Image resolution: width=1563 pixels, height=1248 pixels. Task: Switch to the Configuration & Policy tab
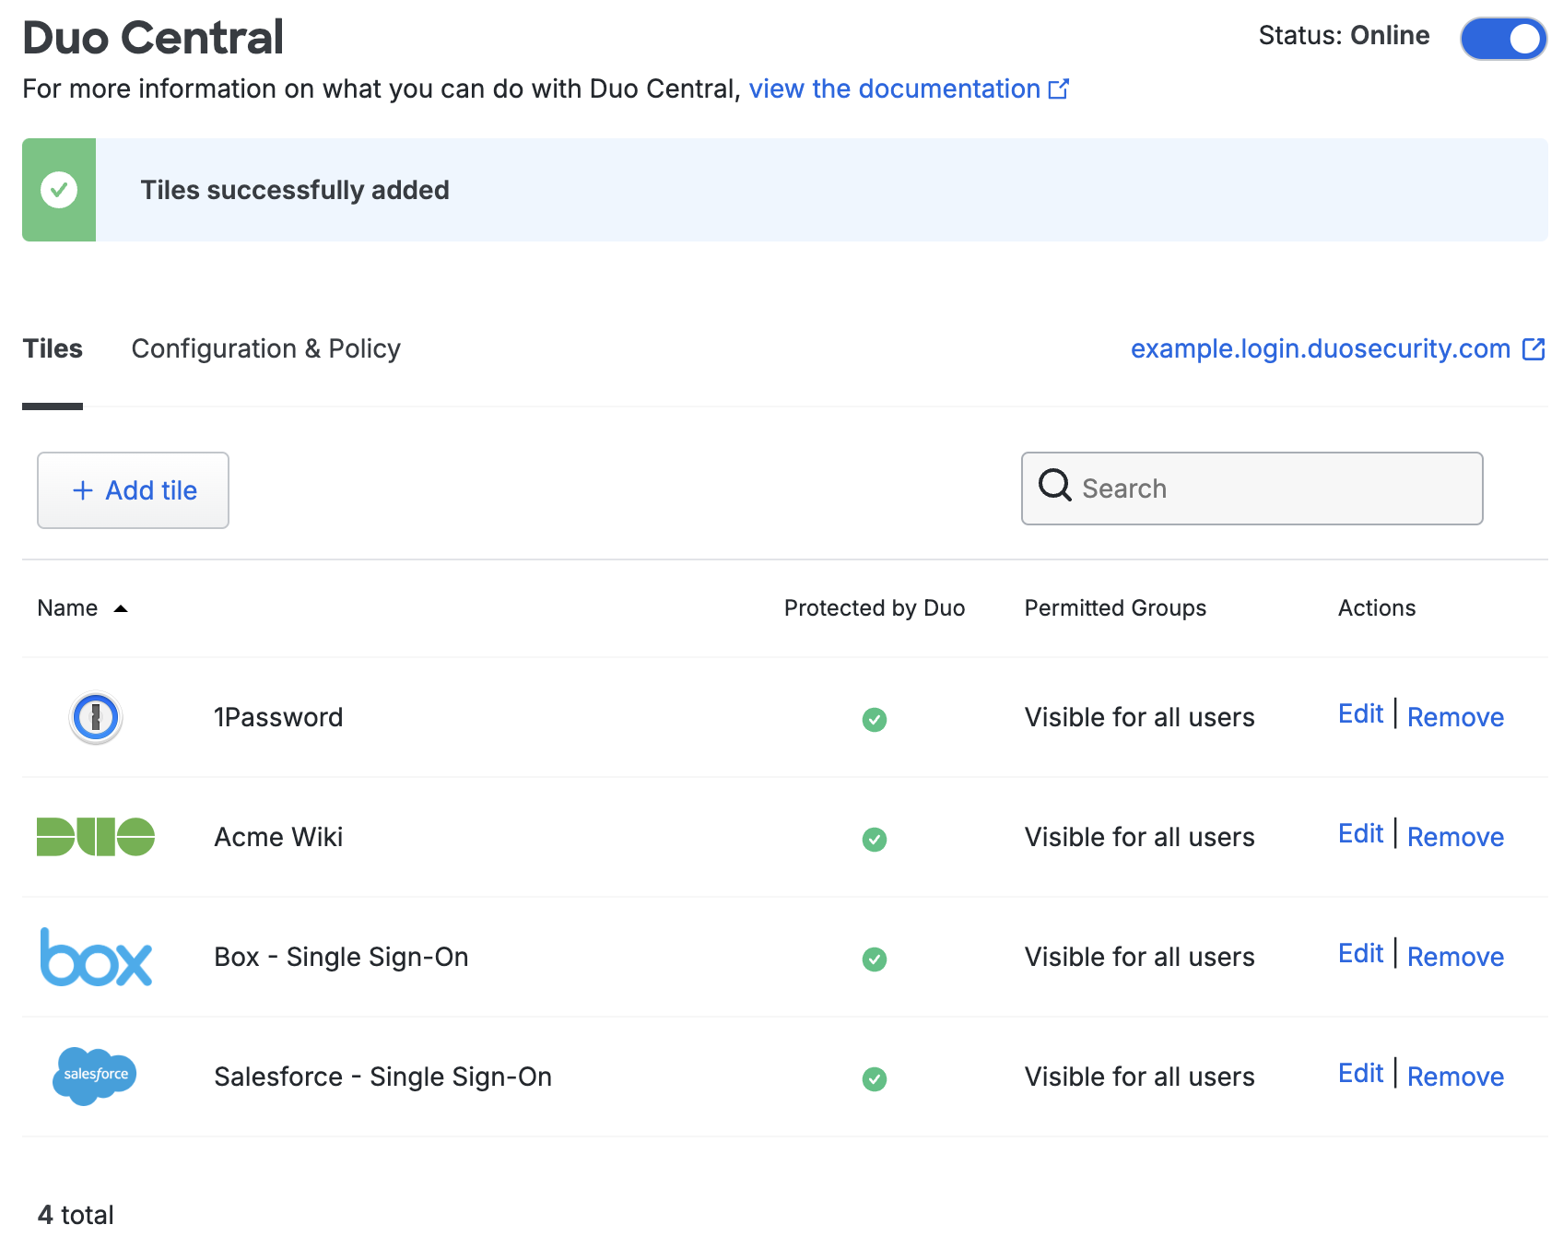click(x=266, y=348)
